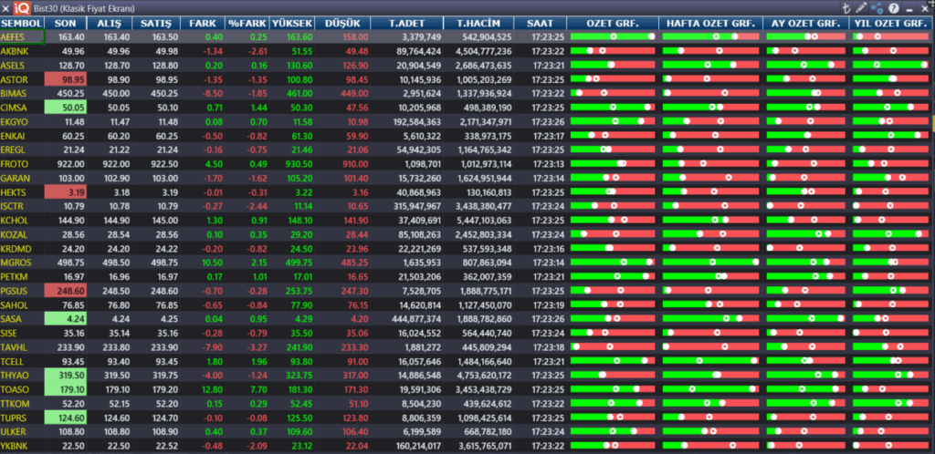The width and height of the screenshot is (935, 454).
Task: Select the EKGYO symbol
Action: pos(12,121)
